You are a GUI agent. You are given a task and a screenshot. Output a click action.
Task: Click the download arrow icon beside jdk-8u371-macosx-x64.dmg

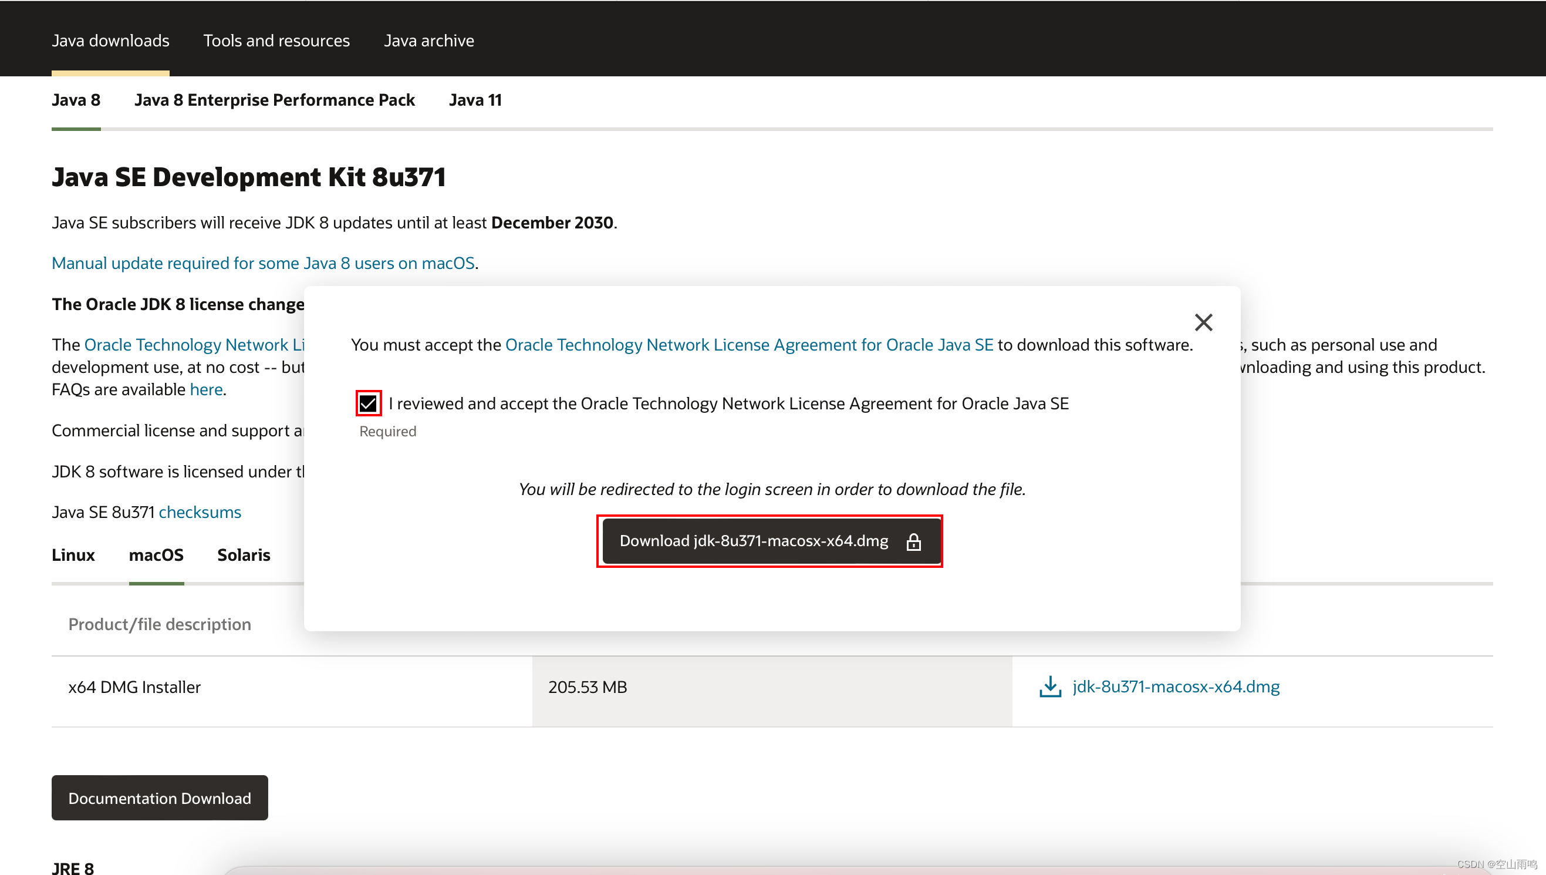click(1050, 686)
